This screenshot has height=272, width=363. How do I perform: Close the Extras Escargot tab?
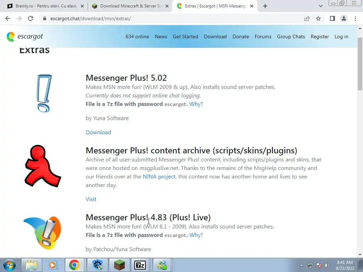(x=252, y=6)
